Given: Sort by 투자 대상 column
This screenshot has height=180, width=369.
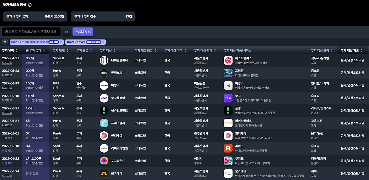Looking at the screenshot, I should coord(108,50).
